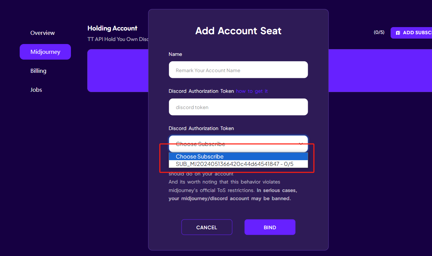Select the Midjourney section in the sidebar

tap(45, 51)
